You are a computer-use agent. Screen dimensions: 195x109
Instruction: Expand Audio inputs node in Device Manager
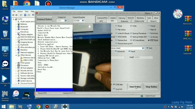coord(16,21)
